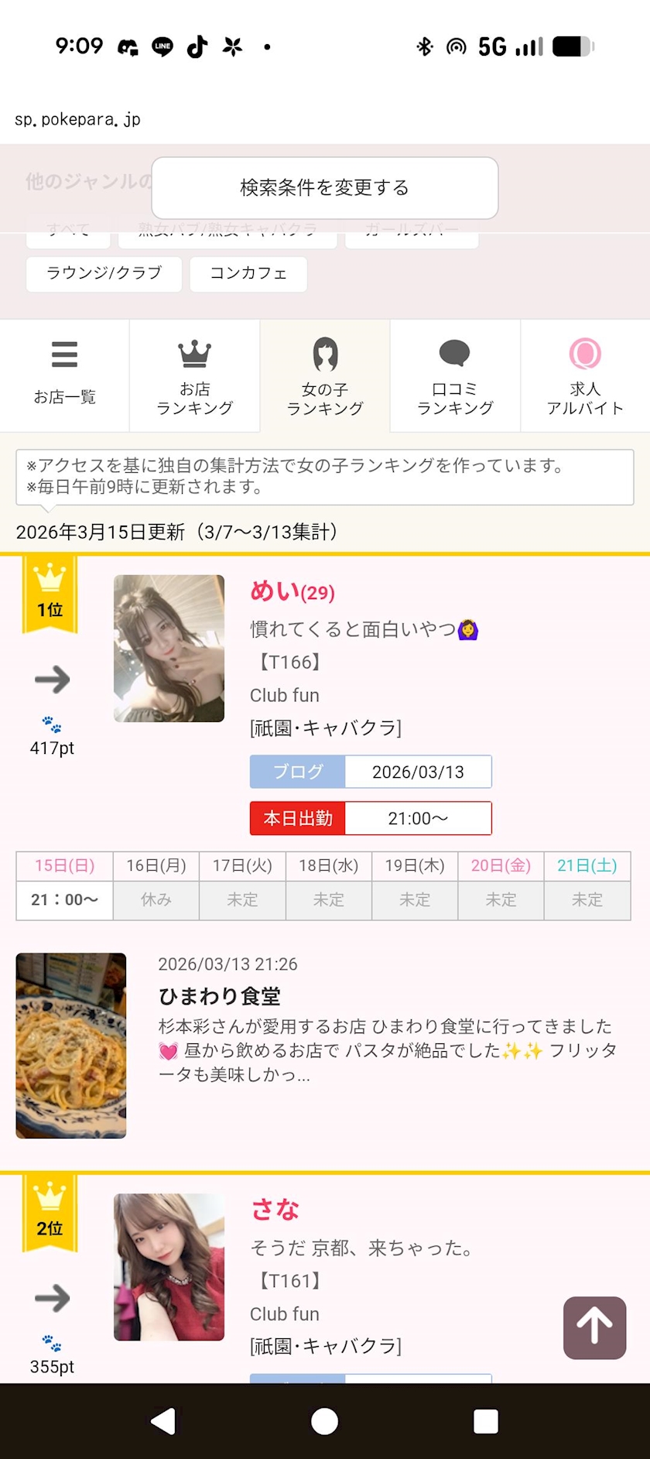Select the コンカフェ genre chip
This screenshot has height=1459, width=650.
tap(248, 273)
